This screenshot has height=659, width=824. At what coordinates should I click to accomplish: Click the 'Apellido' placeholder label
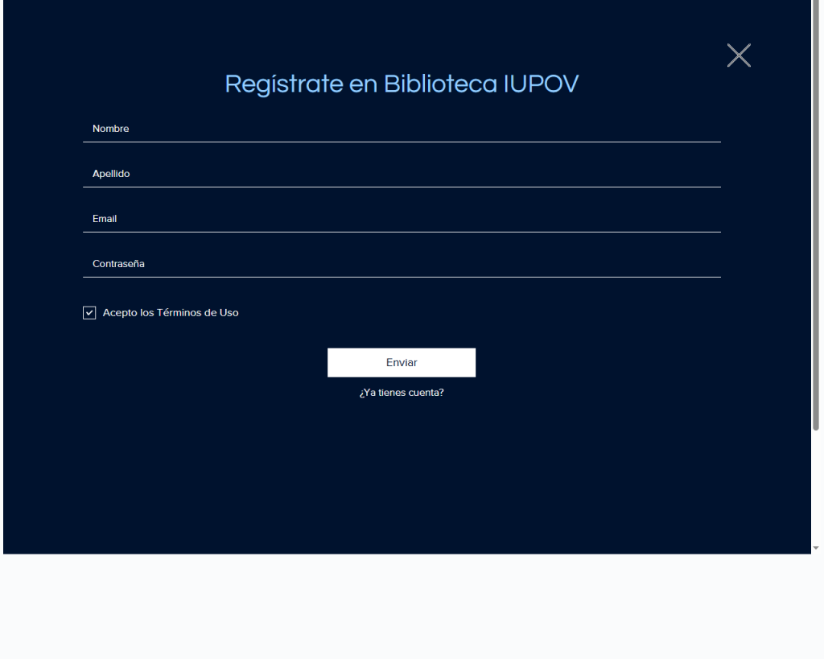point(111,174)
